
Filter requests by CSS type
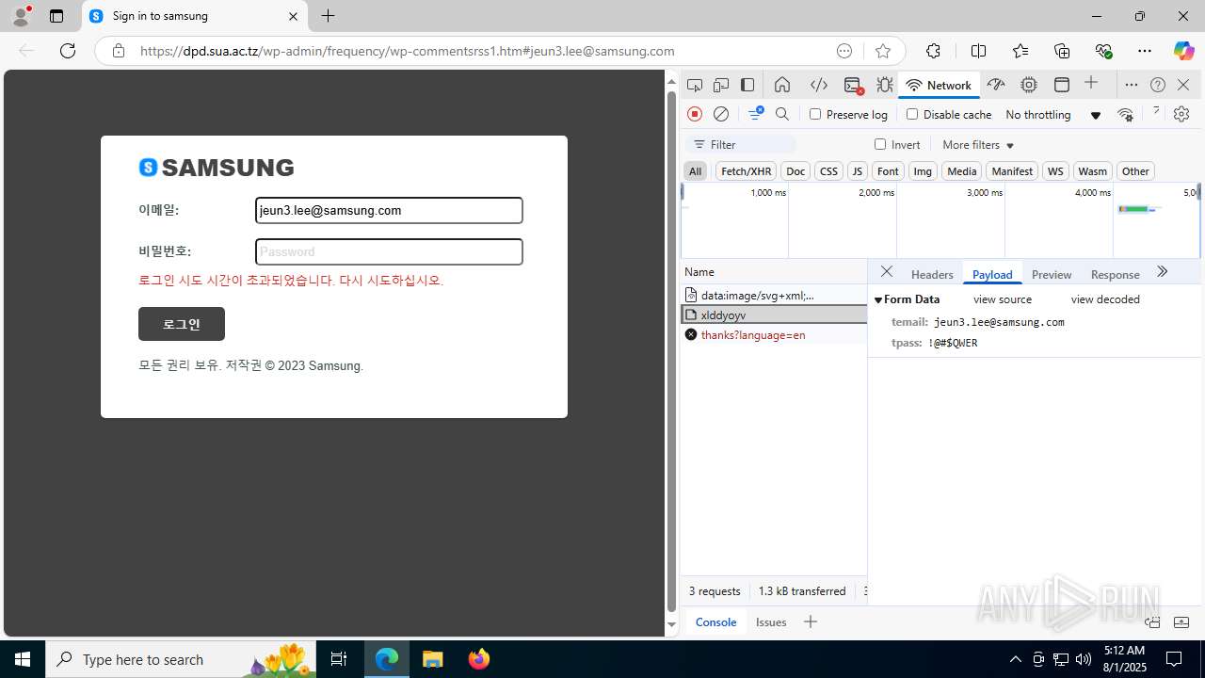tap(828, 170)
